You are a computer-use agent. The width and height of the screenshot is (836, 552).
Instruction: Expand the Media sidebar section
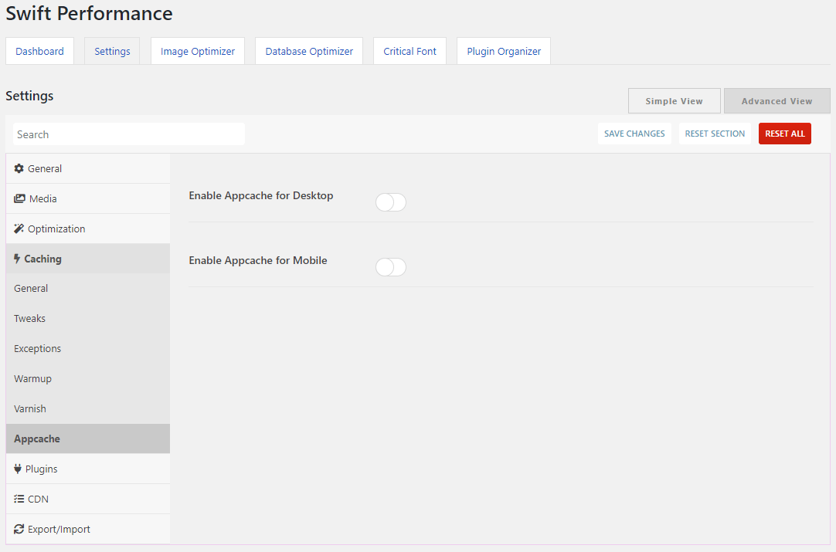tap(88, 198)
